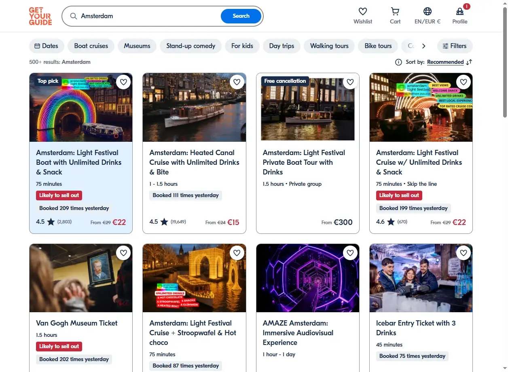Click the 'Booked 209 times yesterday' label
The width and height of the screenshot is (508, 372).
(x=74, y=208)
